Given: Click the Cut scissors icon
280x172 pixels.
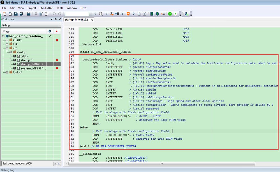Looking at the screenshot, I should point(36,14).
